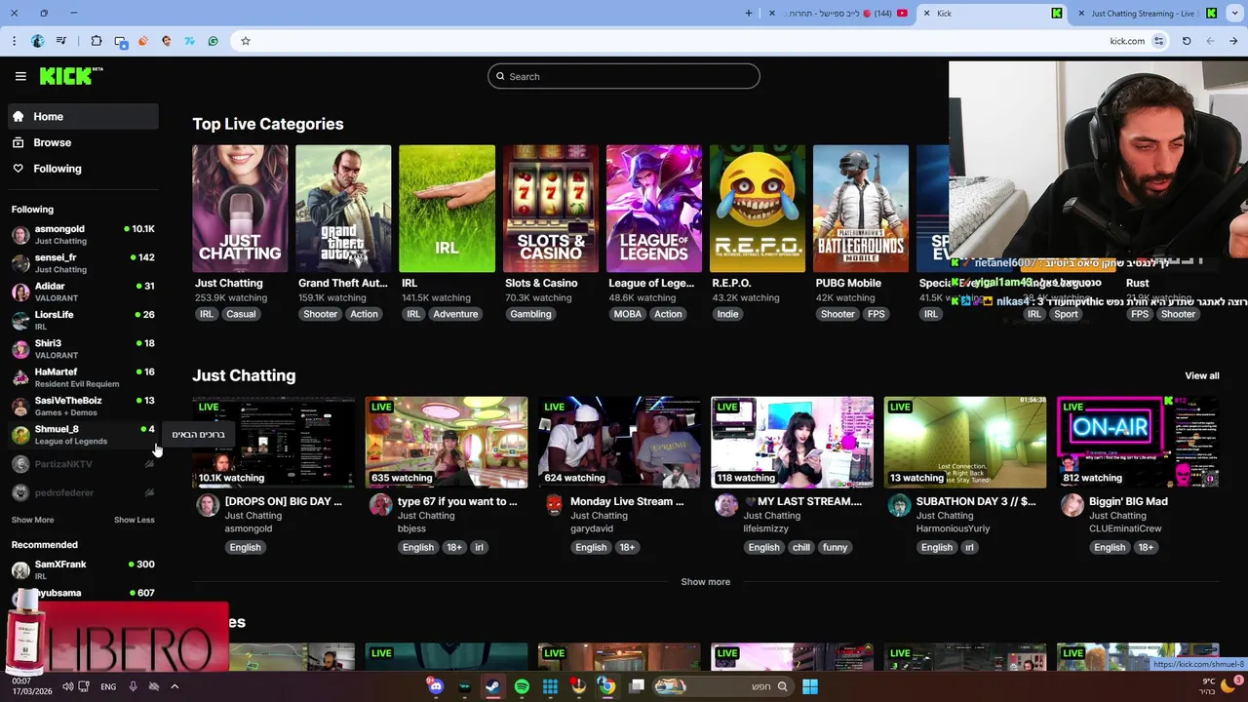Open lifeismizzy's MY LAST STREAM thumbnail
The image size is (1248, 702).
[792, 442]
